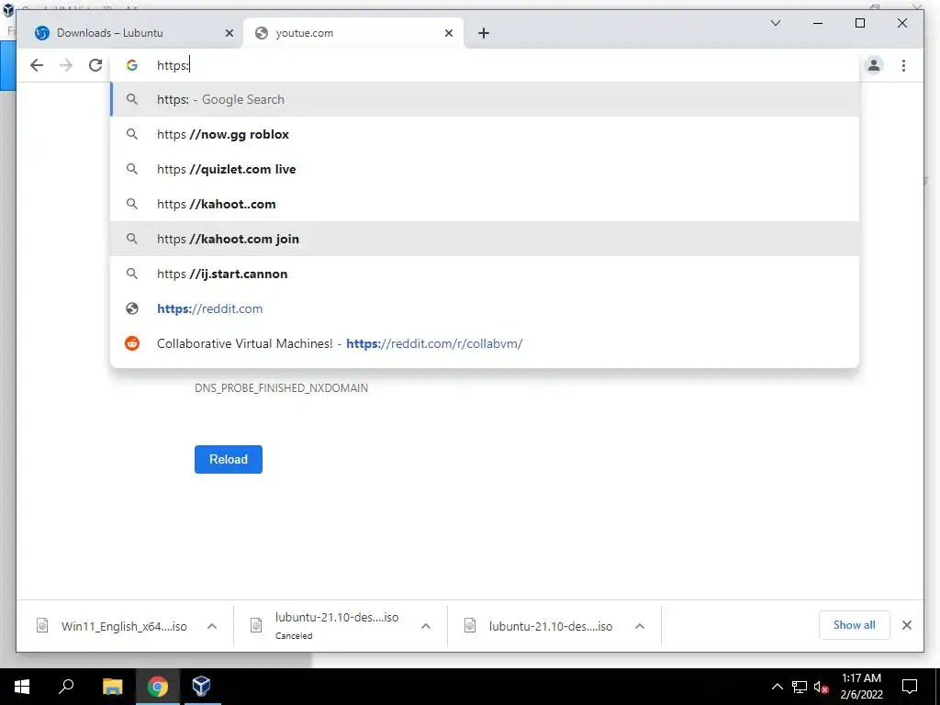Open the tab search dropdown arrow

(775, 23)
